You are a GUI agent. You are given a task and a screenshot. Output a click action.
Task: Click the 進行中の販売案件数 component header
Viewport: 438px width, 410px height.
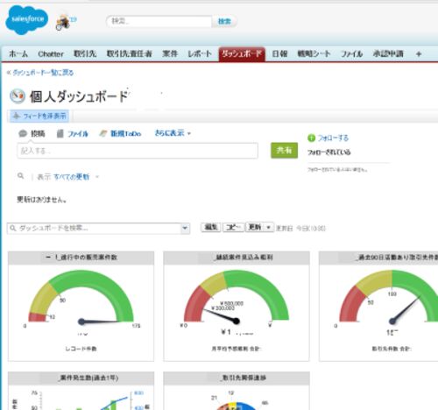pos(81,258)
